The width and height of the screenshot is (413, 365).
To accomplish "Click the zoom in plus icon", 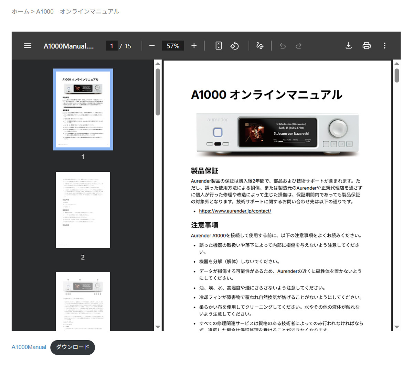I will pyautogui.click(x=194, y=46).
